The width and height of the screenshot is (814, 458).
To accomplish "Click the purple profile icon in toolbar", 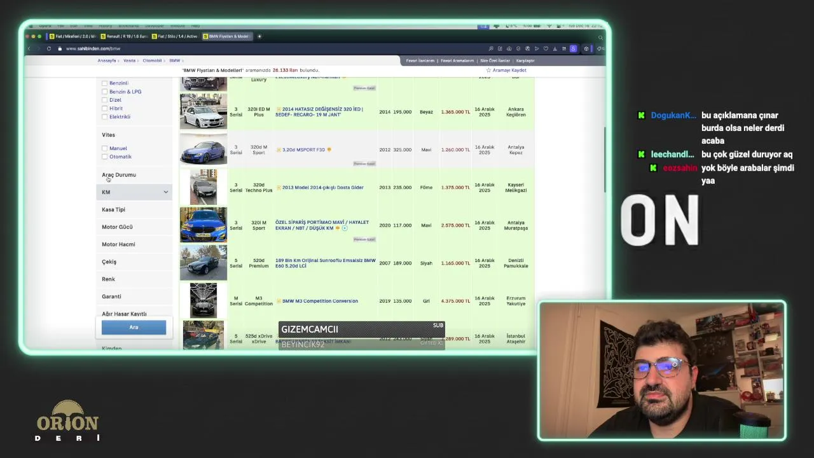I will pos(573,48).
